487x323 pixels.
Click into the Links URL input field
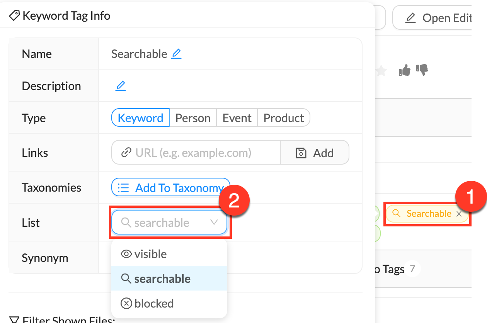click(x=195, y=153)
